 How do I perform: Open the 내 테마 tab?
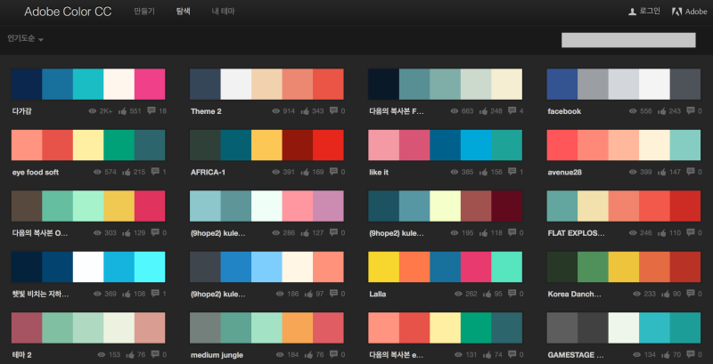[x=224, y=12]
